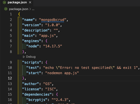Click the "app.js" main value

click(x=48, y=36)
